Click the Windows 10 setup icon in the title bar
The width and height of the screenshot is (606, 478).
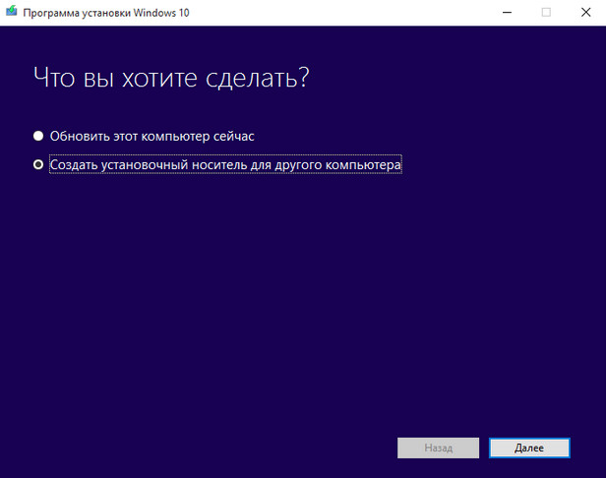(12, 11)
